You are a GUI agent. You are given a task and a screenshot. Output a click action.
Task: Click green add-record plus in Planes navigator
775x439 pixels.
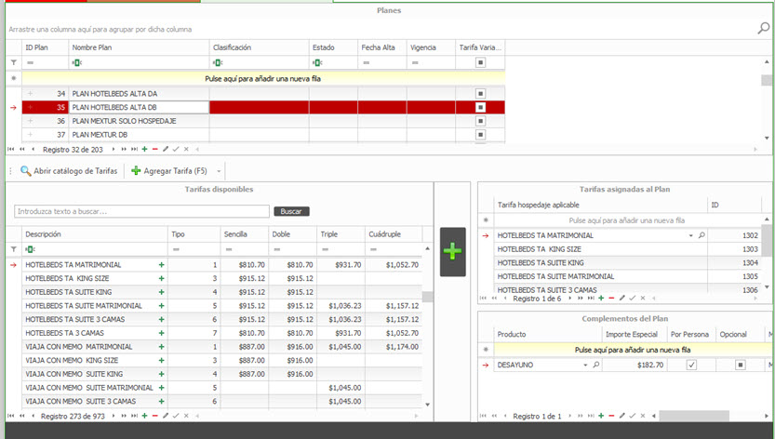[x=144, y=149]
